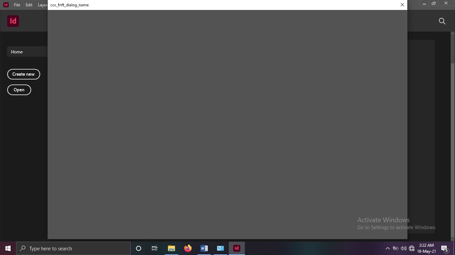Open the Edit menu
The image size is (455, 255).
29,5
